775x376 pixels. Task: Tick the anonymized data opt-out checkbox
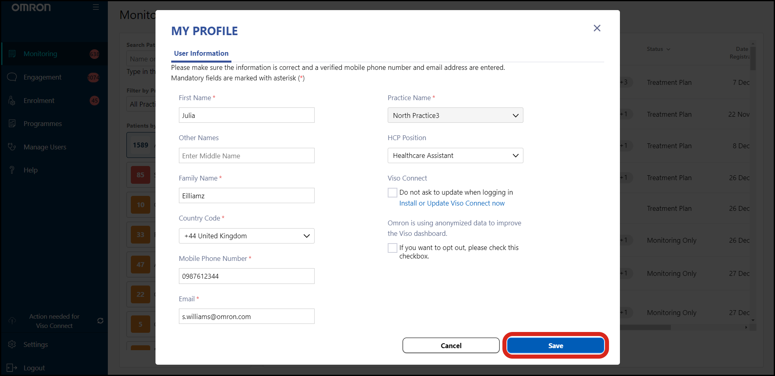click(x=392, y=248)
